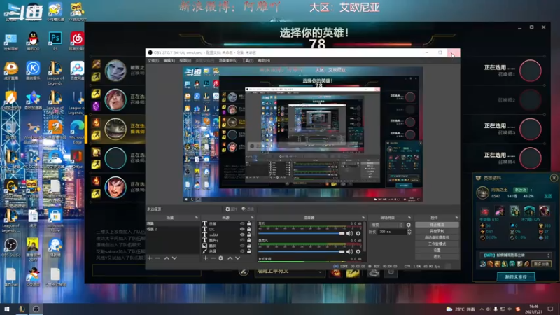Toggle visibility of the bottom source row
The image size is (560, 315).
(242, 251)
